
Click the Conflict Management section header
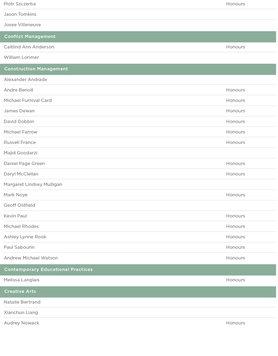point(30,37)
